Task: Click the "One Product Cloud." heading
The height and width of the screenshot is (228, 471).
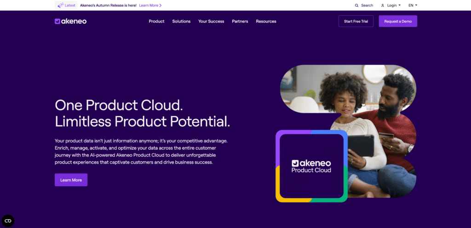Action: 119,106
